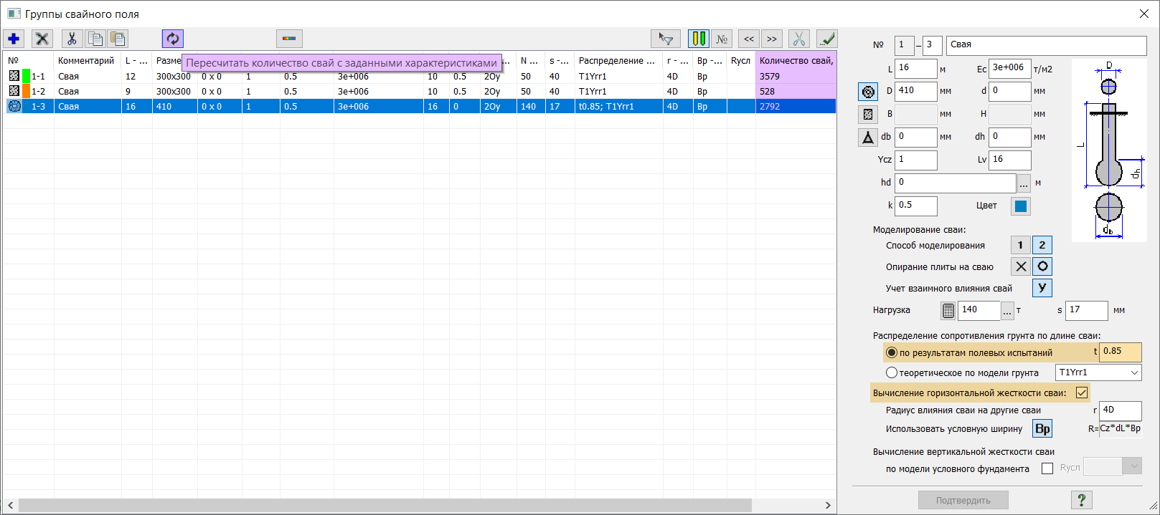Click the recalculate pile count refresh icon
This screenshot has height=515, width=1160.
click(x=173, y=39)
